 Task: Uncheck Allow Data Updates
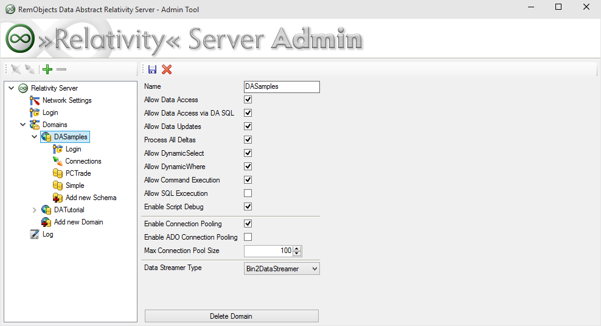point(248,127)
